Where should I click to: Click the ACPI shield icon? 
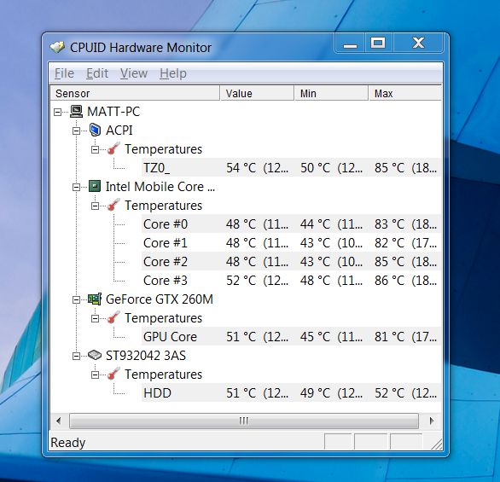coord(95,130)
